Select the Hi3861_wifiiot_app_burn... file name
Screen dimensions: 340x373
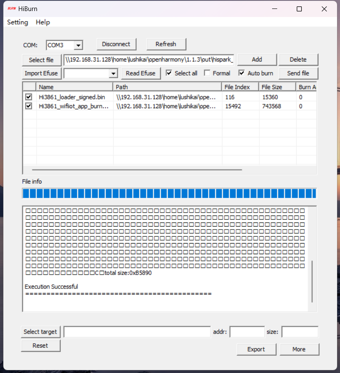click(73, 106)
